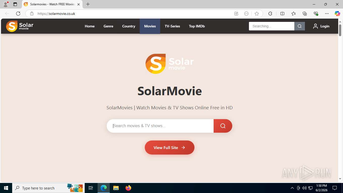Click the page vertical scrollbar thumb
The width and height of the screenshot is (343, 193).
point(340,30)
